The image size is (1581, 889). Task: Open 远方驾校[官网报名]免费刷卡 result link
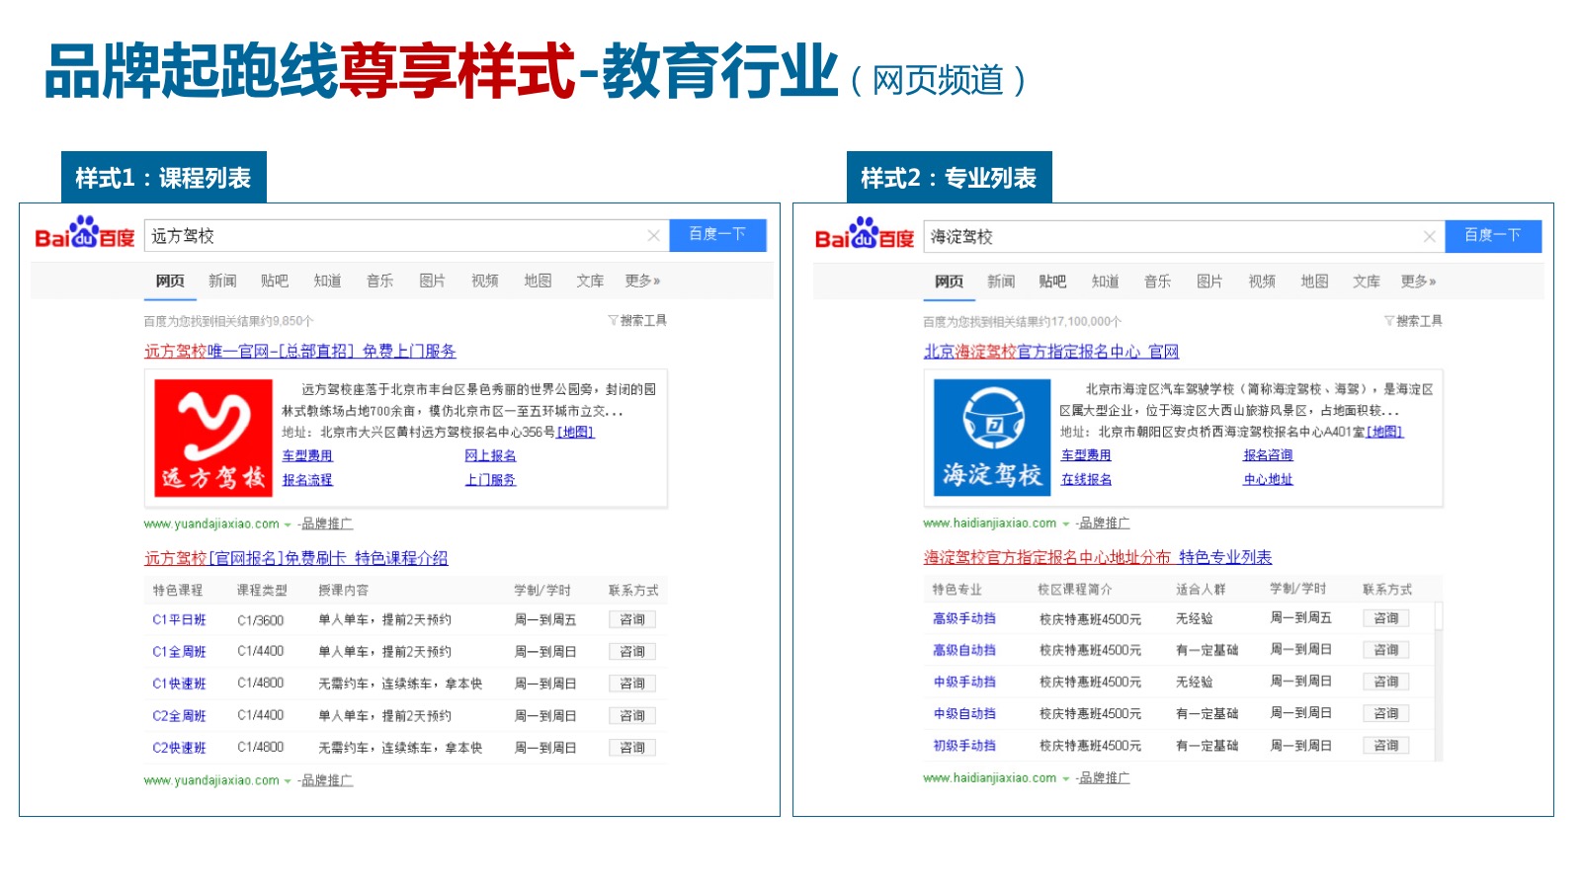[x=296, y=558]
